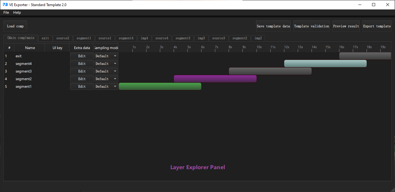Click the 10s mark on timeline ruler
The width and height of the screenshot is (395, 192).
tap(259, 47)
